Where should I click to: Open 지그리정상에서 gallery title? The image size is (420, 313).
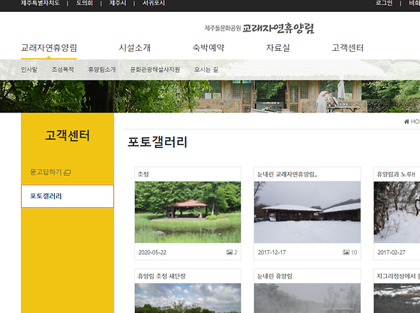click(398, 276)
